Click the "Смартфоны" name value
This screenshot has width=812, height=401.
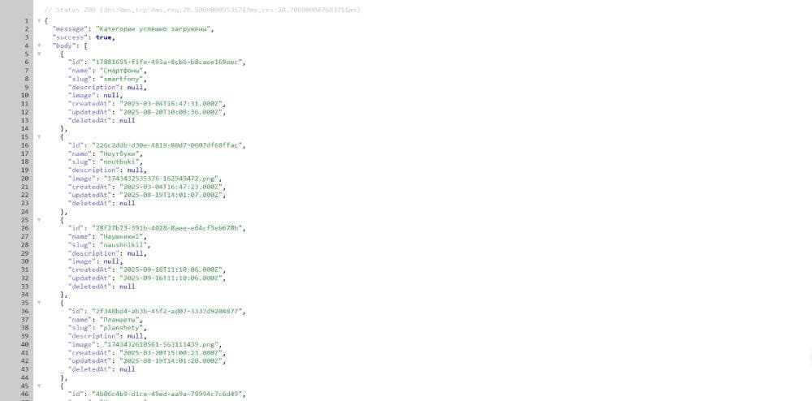coord(117,71)
